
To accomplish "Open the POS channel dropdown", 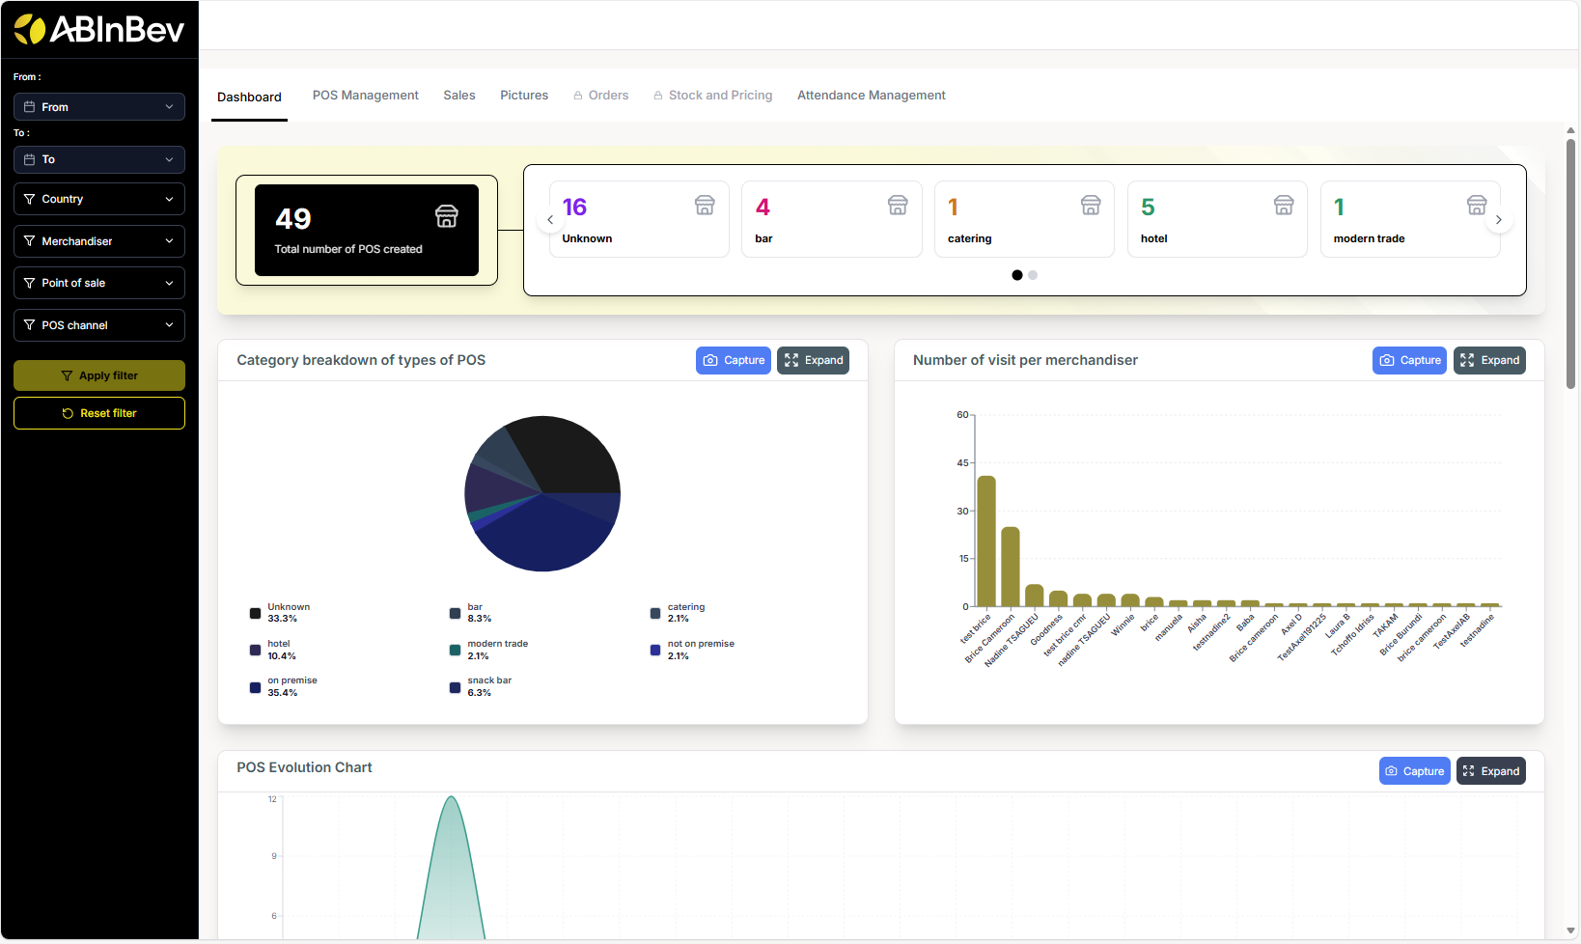I will (98, 325).
